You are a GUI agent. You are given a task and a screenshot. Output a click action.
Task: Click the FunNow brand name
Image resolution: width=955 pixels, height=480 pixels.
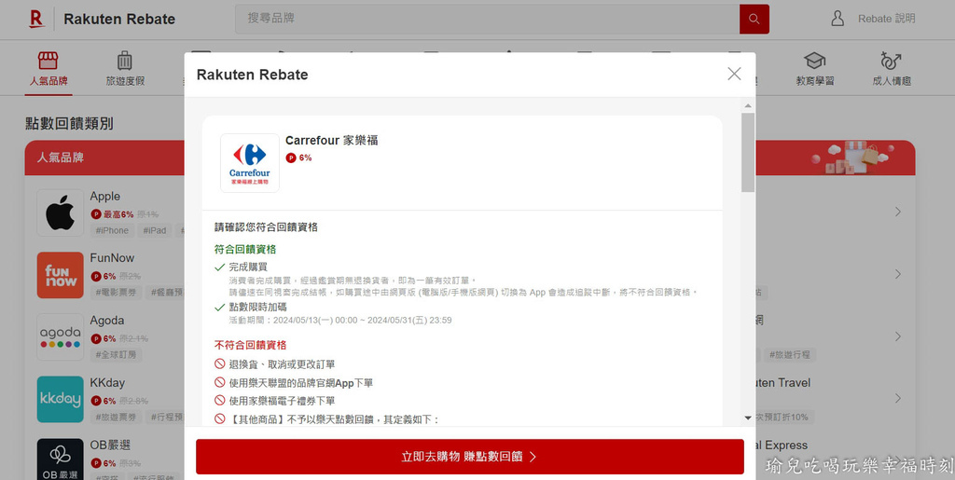tap(112, 258)
